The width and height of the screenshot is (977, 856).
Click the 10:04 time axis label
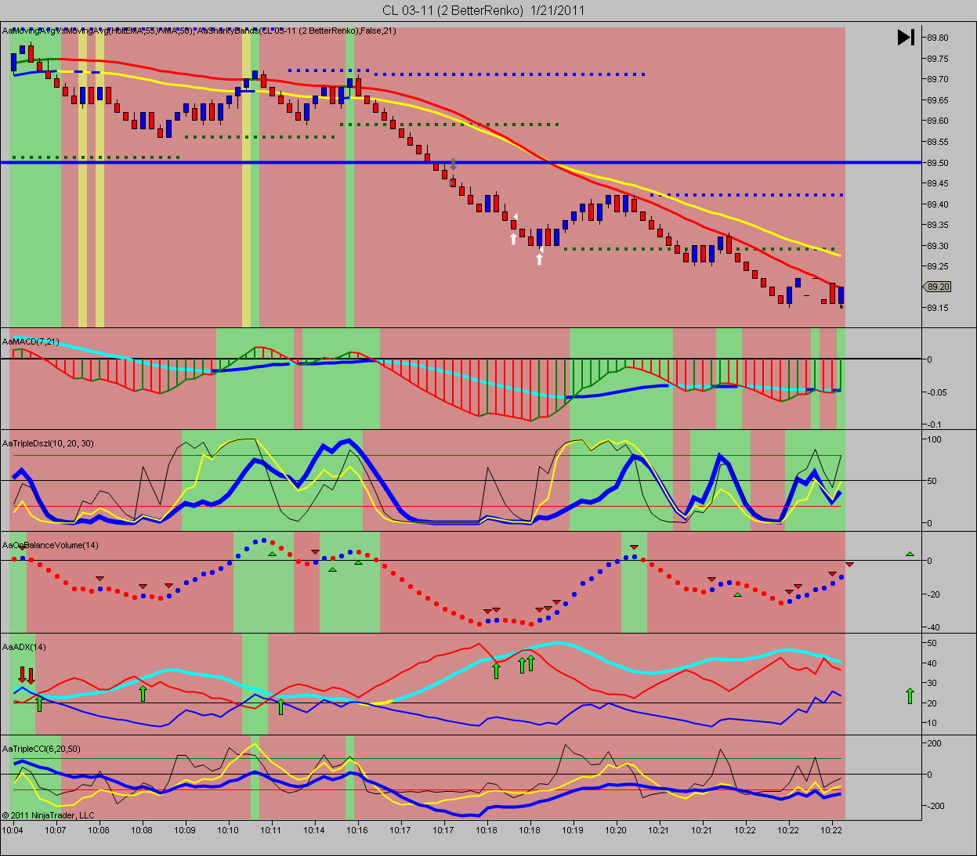click(13, 830)
